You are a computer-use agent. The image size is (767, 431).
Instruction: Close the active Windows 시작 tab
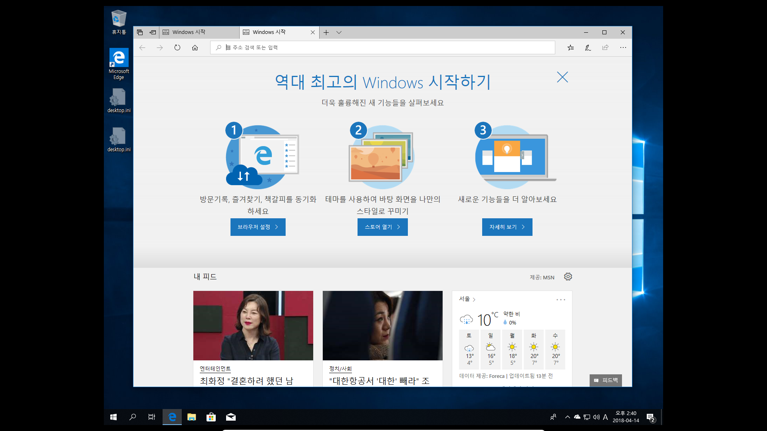(313, 32)
